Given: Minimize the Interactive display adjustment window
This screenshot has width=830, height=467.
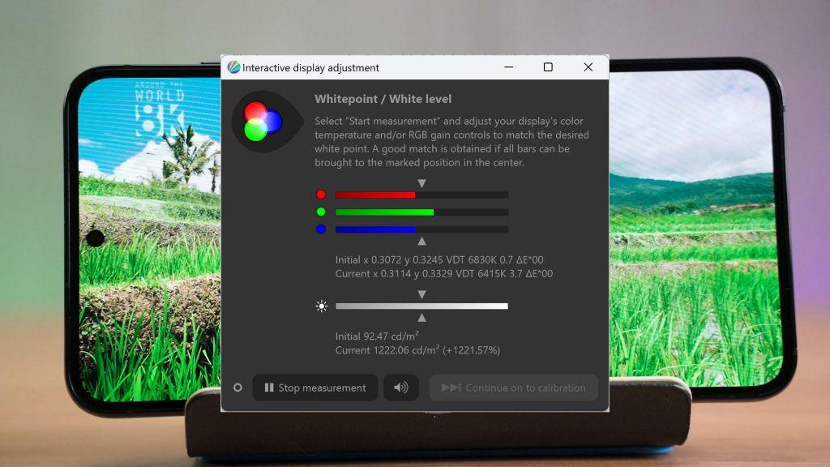Looking at the screenshot, I should pos(509,67).
